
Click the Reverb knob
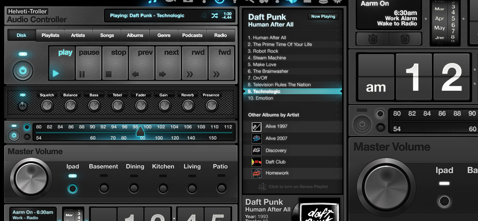188,106
